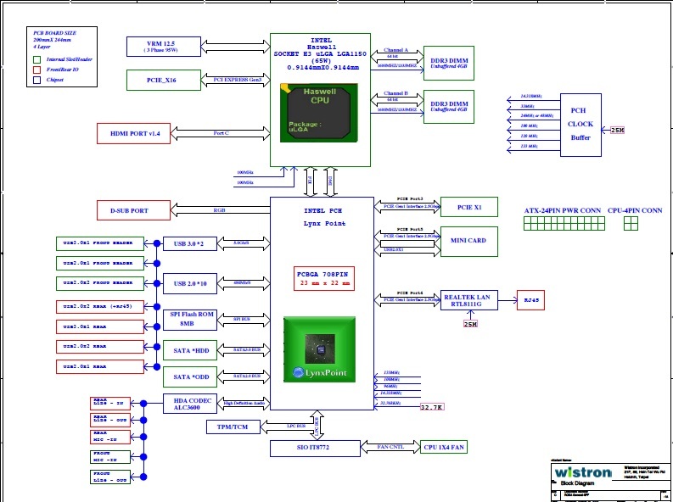Image resolution: width=673 pixels, height=502 pixels.
Task: Click the 25M crystal under Realtek LAN
Action: point(470,324)
